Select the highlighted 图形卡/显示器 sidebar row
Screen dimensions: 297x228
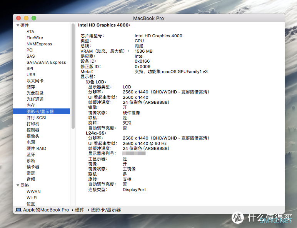coord(42,112)
